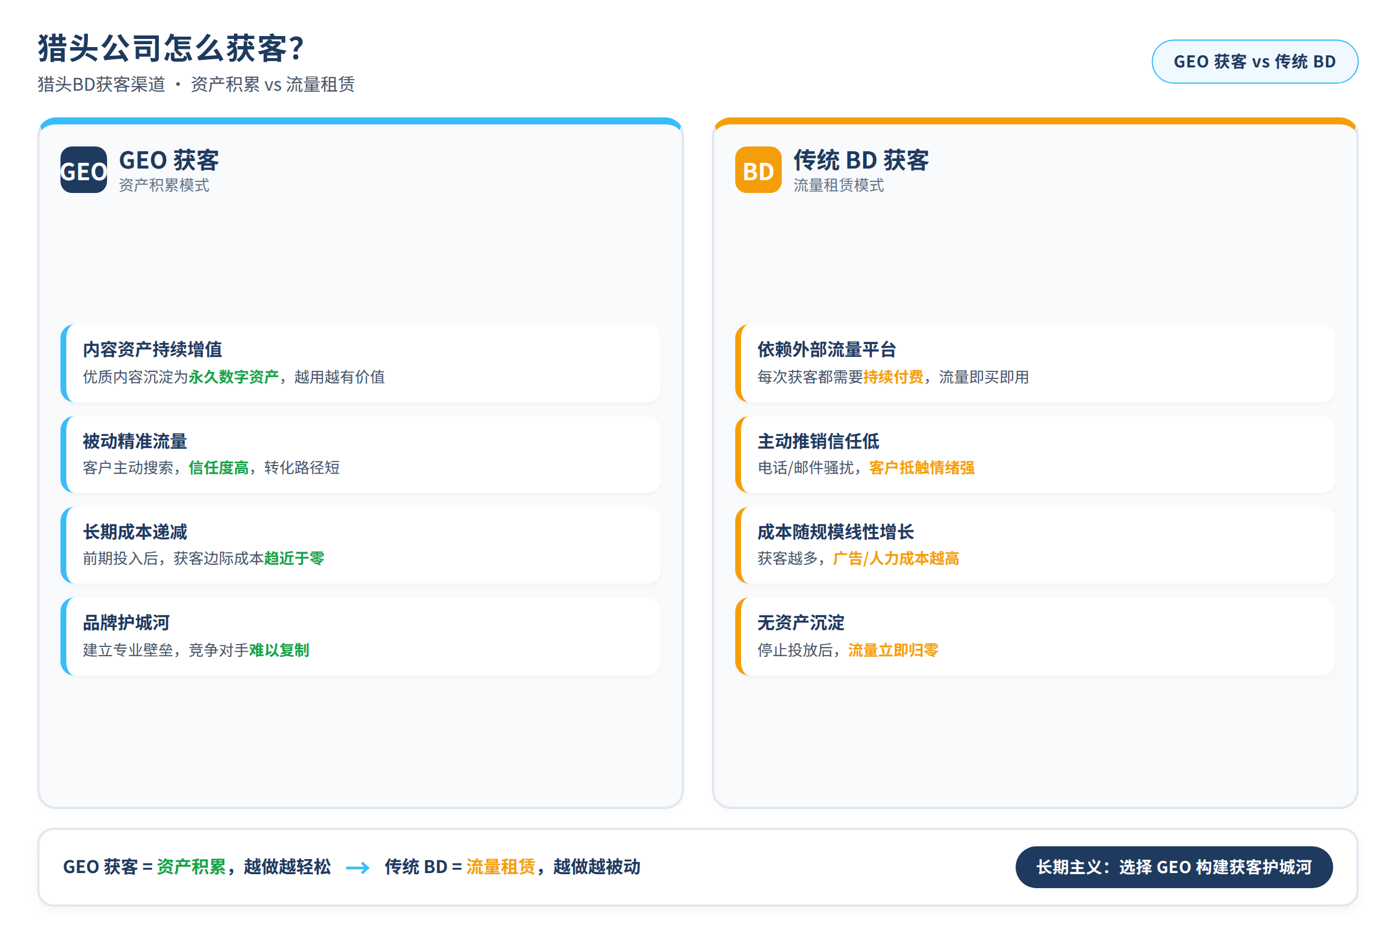The width and height of the screenshot is (1396, 930).
Task: Click the blue arrow in the bottom summary
Action: [357, 868]
